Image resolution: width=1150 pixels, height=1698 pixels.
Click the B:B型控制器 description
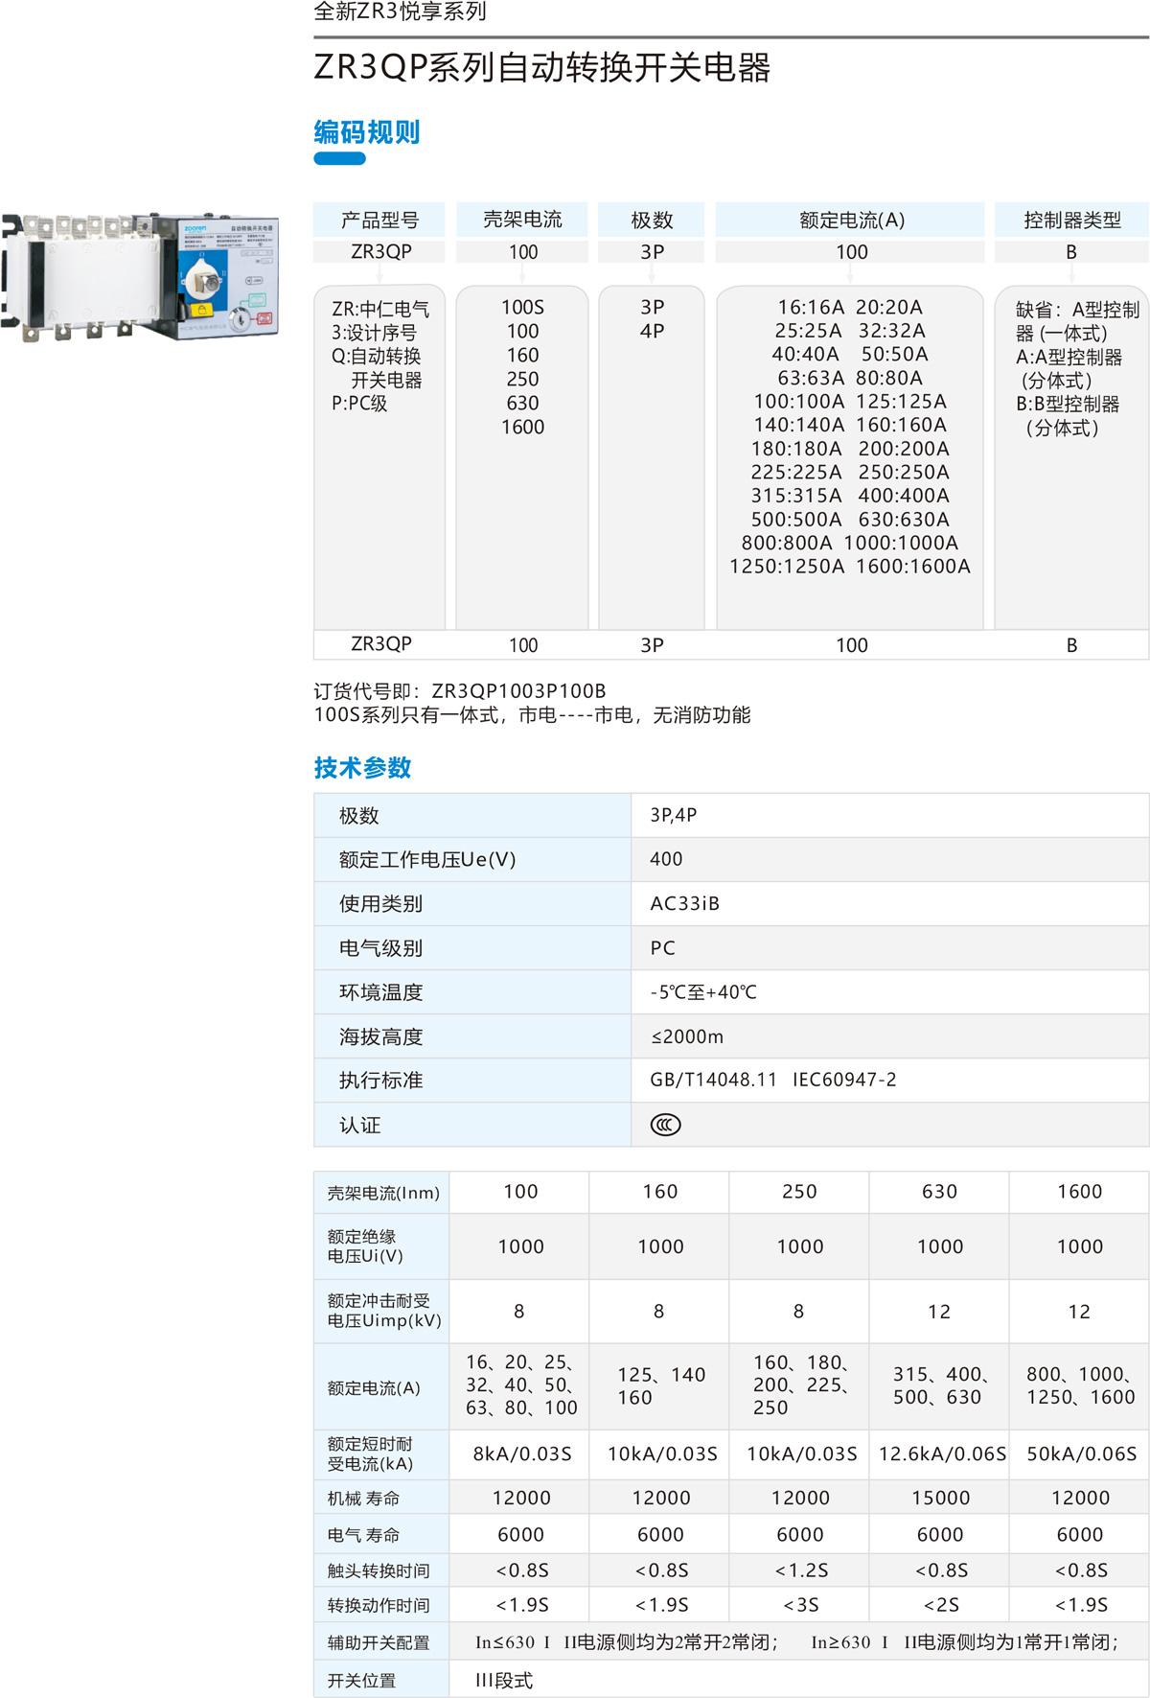click(x=1068, y=416)
